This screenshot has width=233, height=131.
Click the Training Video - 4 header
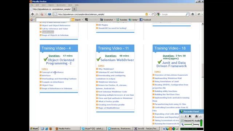[x=59, y=48]
